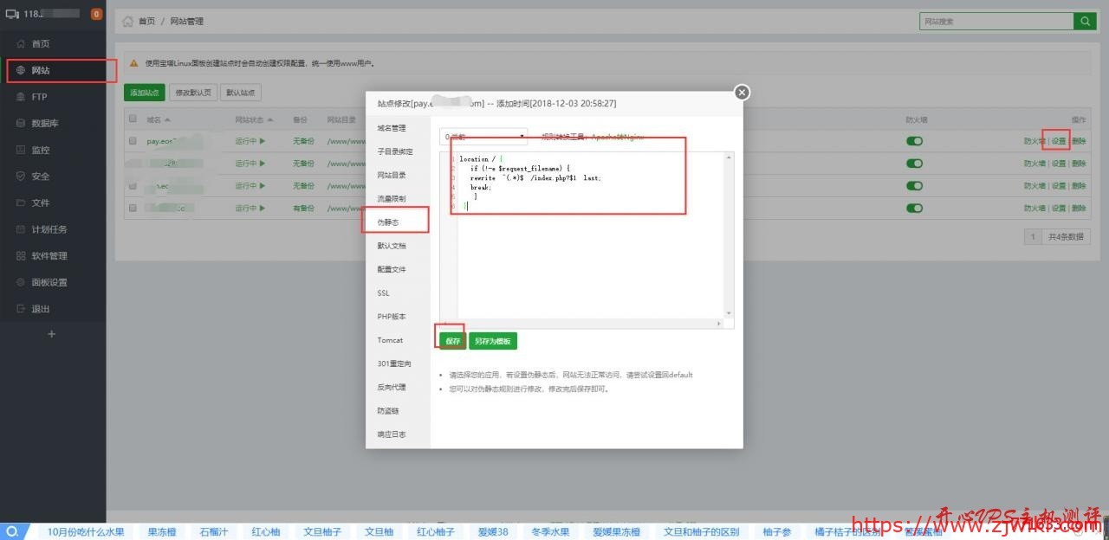This screenshot has height=540, width=1109.
Task: Open the monitoring icon in the sidebar
Action: (21, 150)
